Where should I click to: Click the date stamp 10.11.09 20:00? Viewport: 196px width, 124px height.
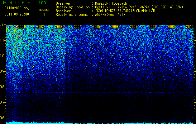pos(16,14)
